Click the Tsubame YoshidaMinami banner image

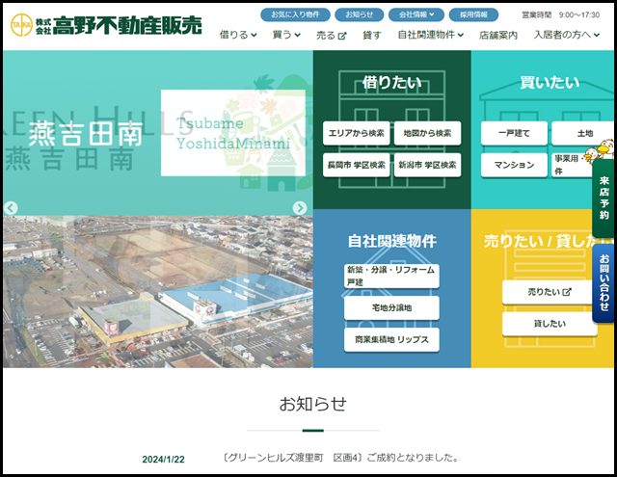tap(233, 133)
